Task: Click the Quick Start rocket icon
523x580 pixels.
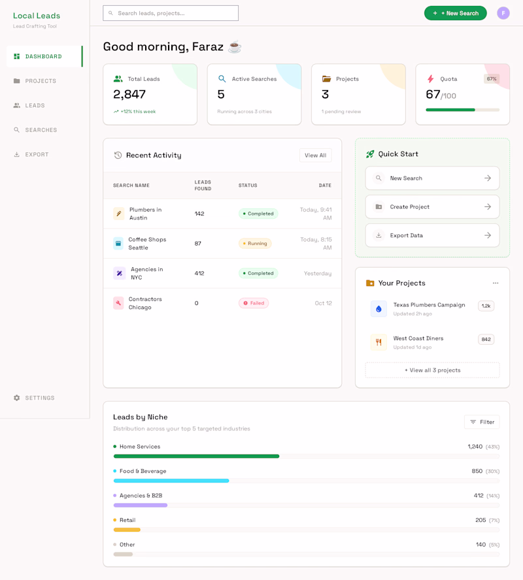Action: [x=370, y=154]
